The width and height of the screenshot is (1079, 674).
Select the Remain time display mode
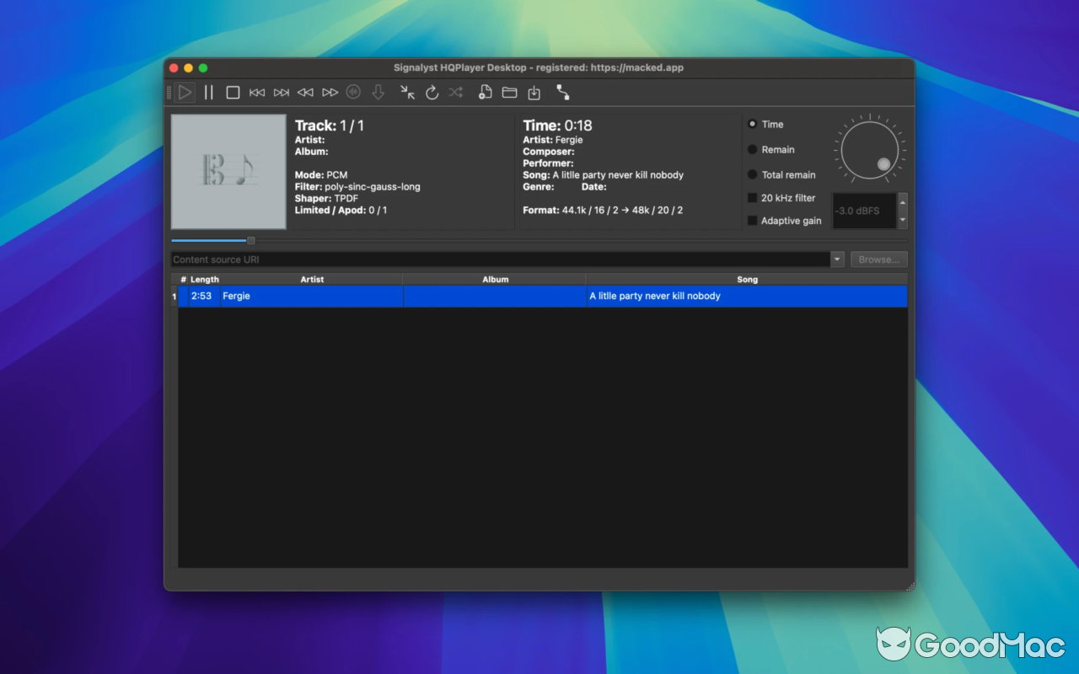751,149
